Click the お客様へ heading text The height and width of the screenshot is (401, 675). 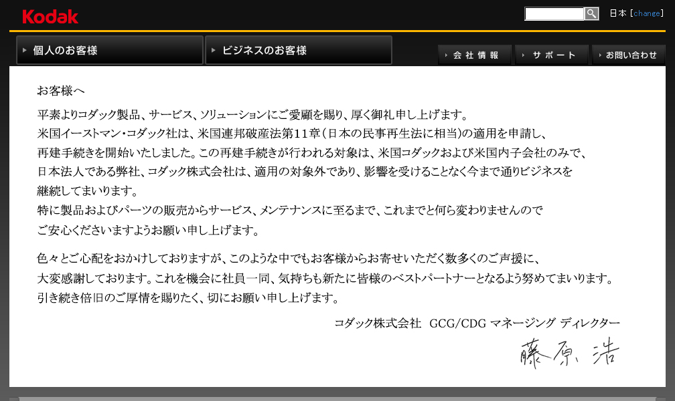(x=61, y=91)
